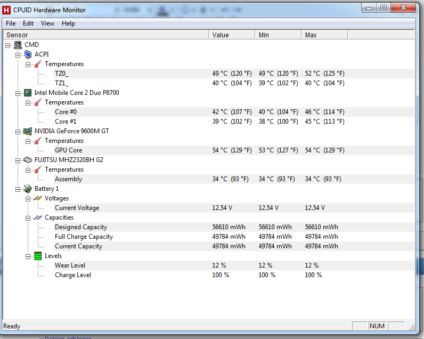Select the Designed Capacity row
The width and height of the screenshot is (424, 339).
click(x=234, y=227)
